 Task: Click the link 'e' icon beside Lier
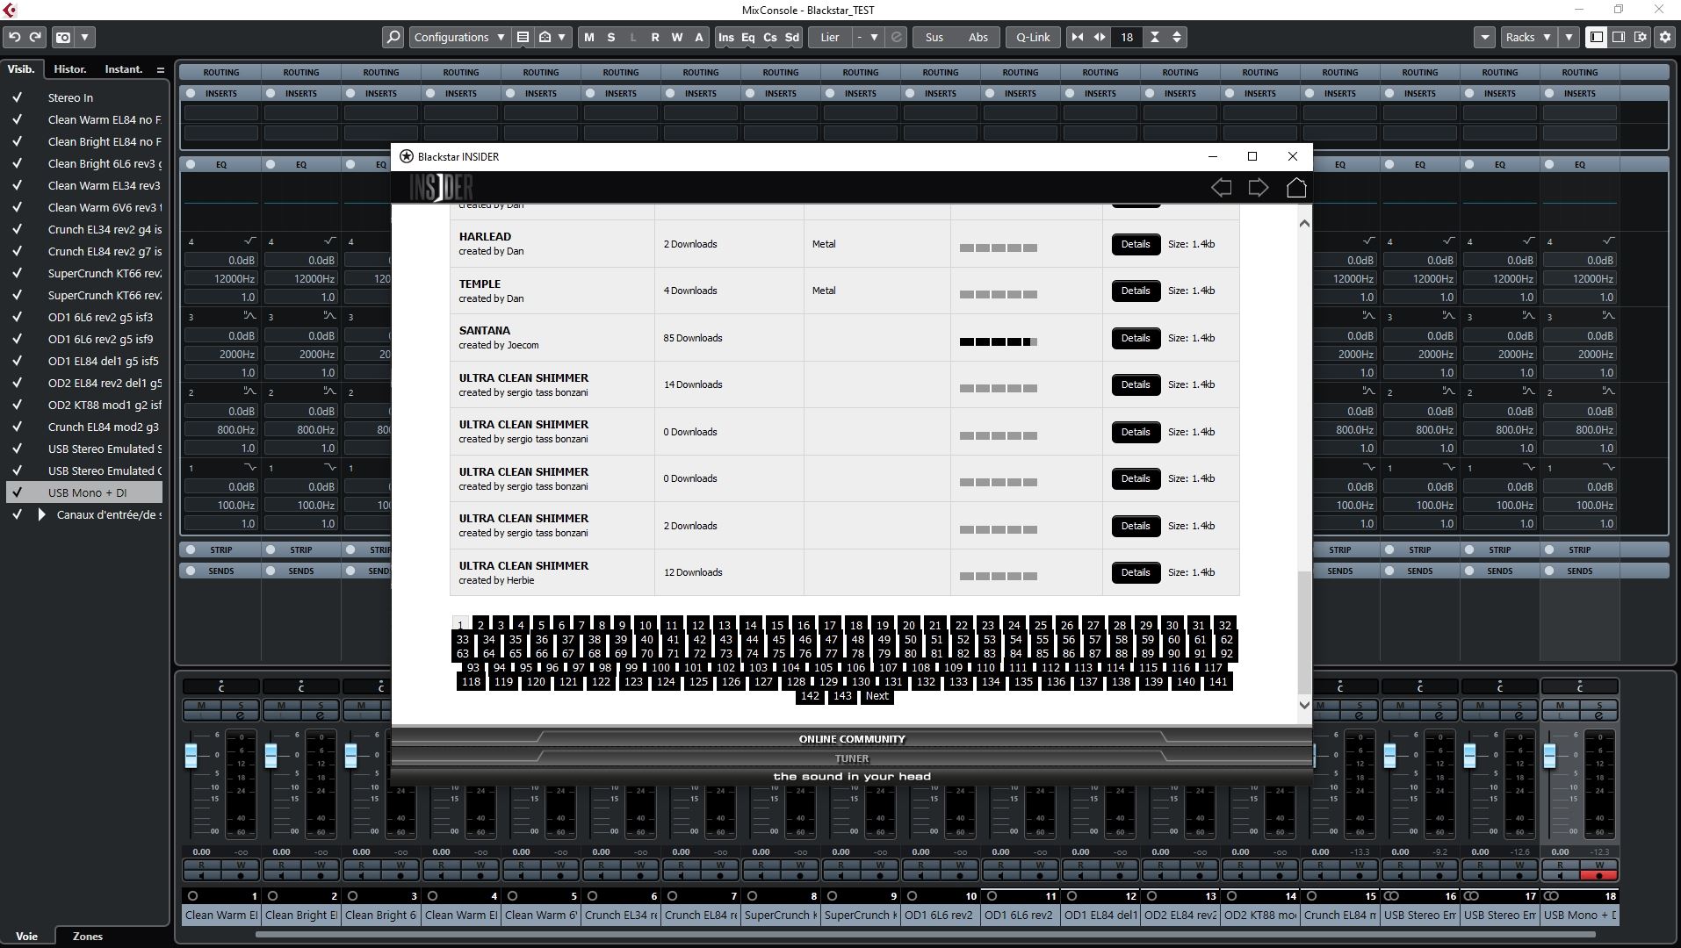(896, 37)
